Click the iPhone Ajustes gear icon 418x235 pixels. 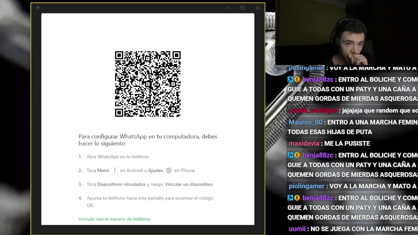pyautogui.click(x=169, y=170)
